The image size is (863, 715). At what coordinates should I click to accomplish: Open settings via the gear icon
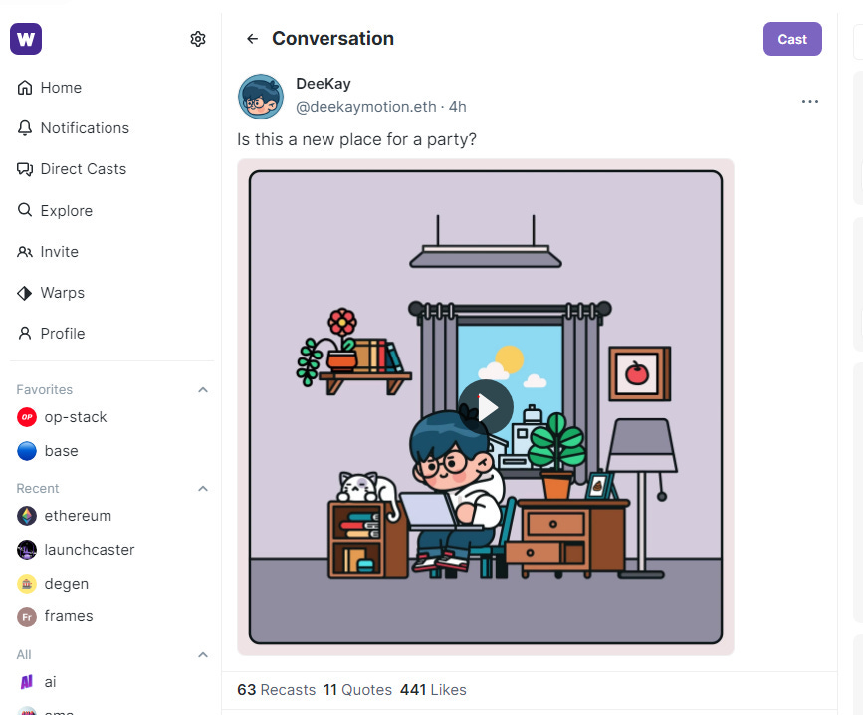(x=198, y=39)
